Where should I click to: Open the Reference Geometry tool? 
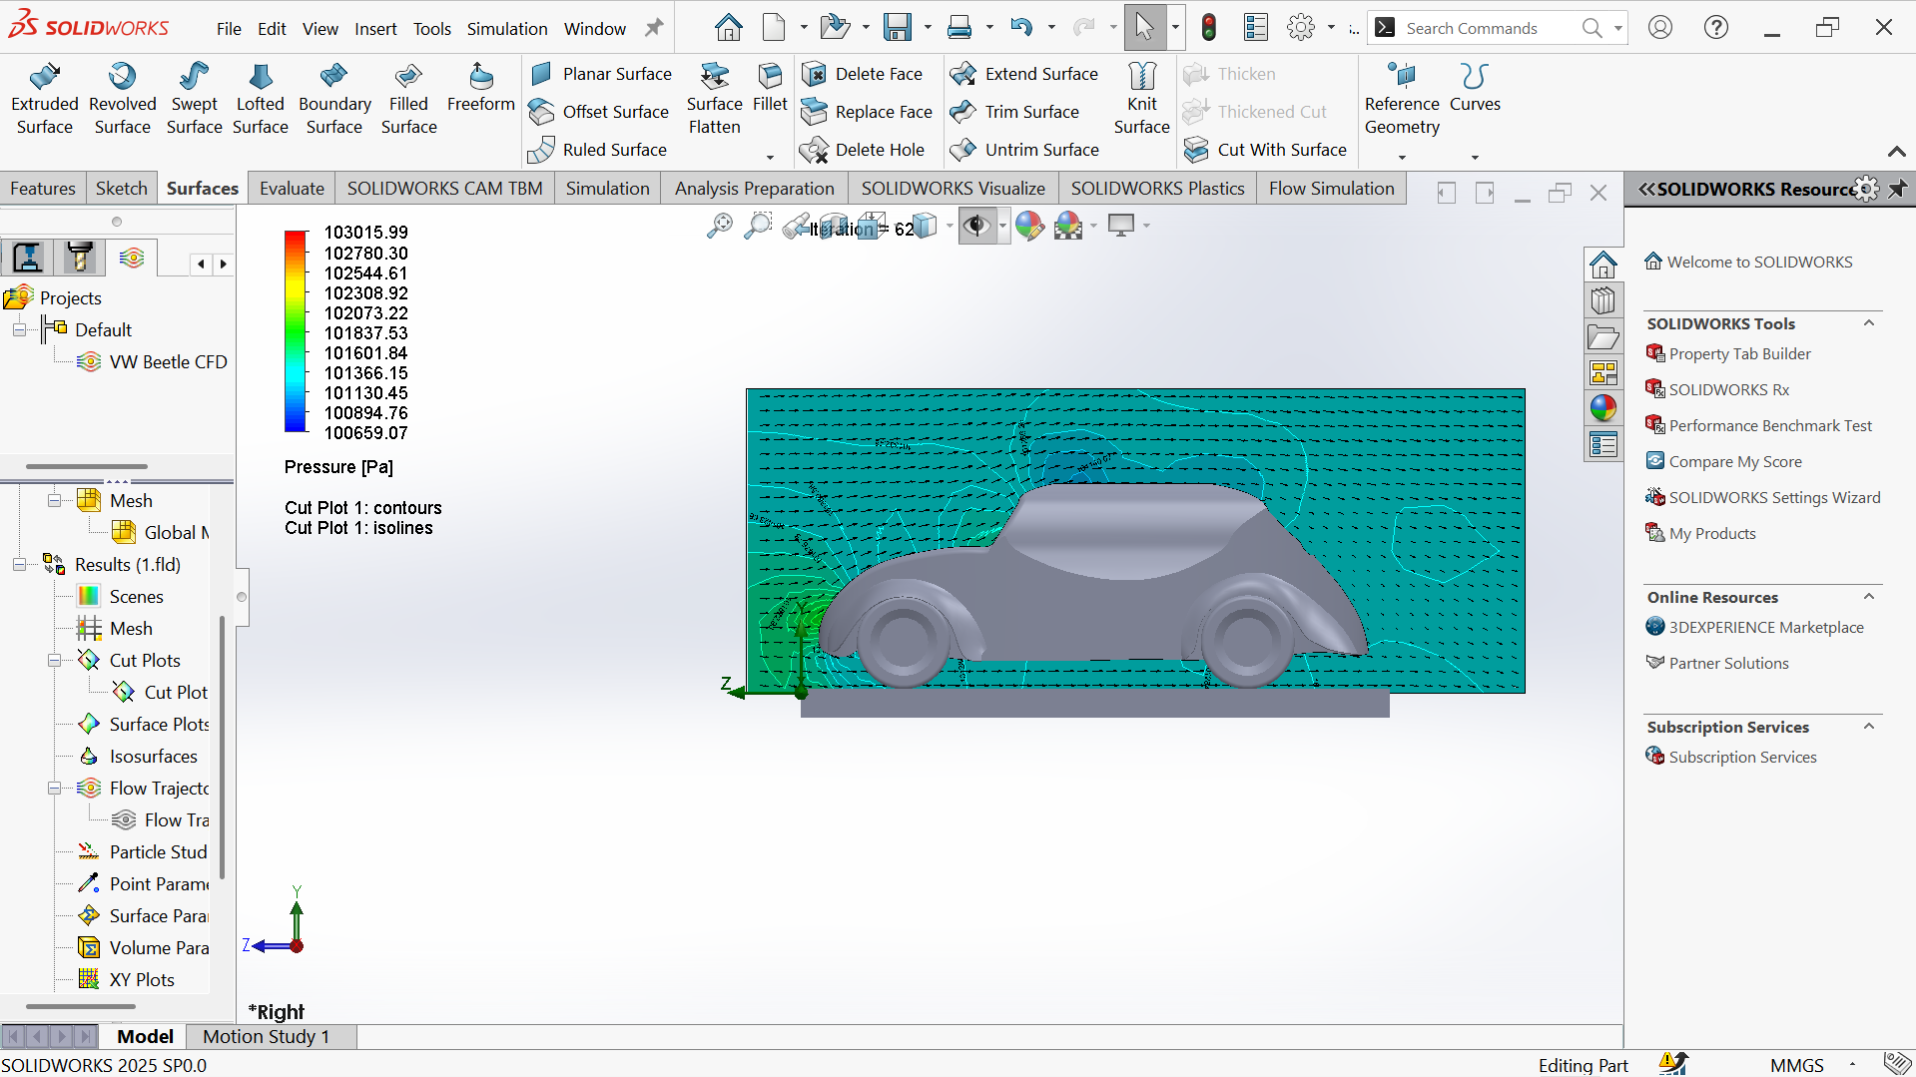(1402, 99)
